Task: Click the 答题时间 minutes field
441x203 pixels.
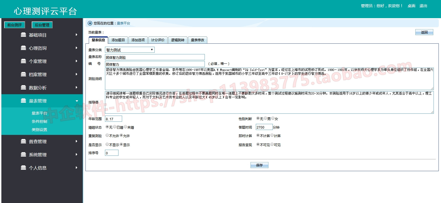Action: coord(264,127)
